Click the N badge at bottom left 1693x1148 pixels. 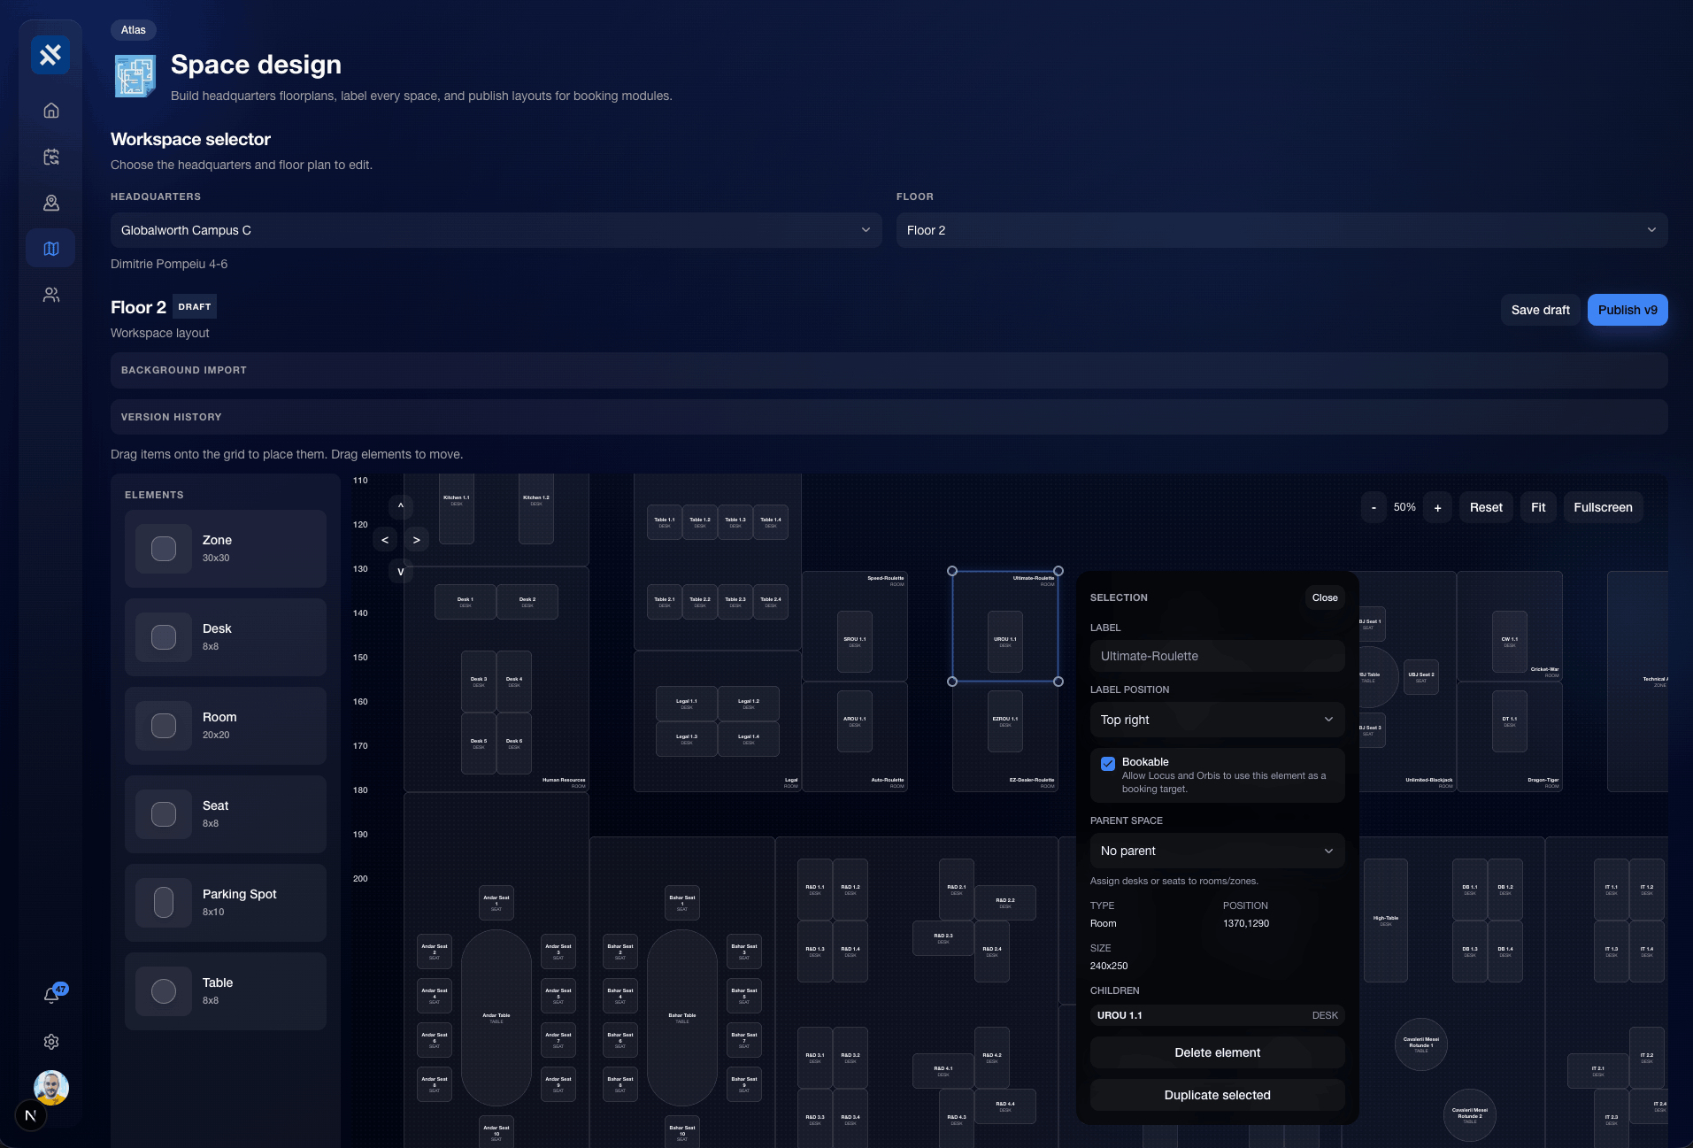tap(30, 1115)
